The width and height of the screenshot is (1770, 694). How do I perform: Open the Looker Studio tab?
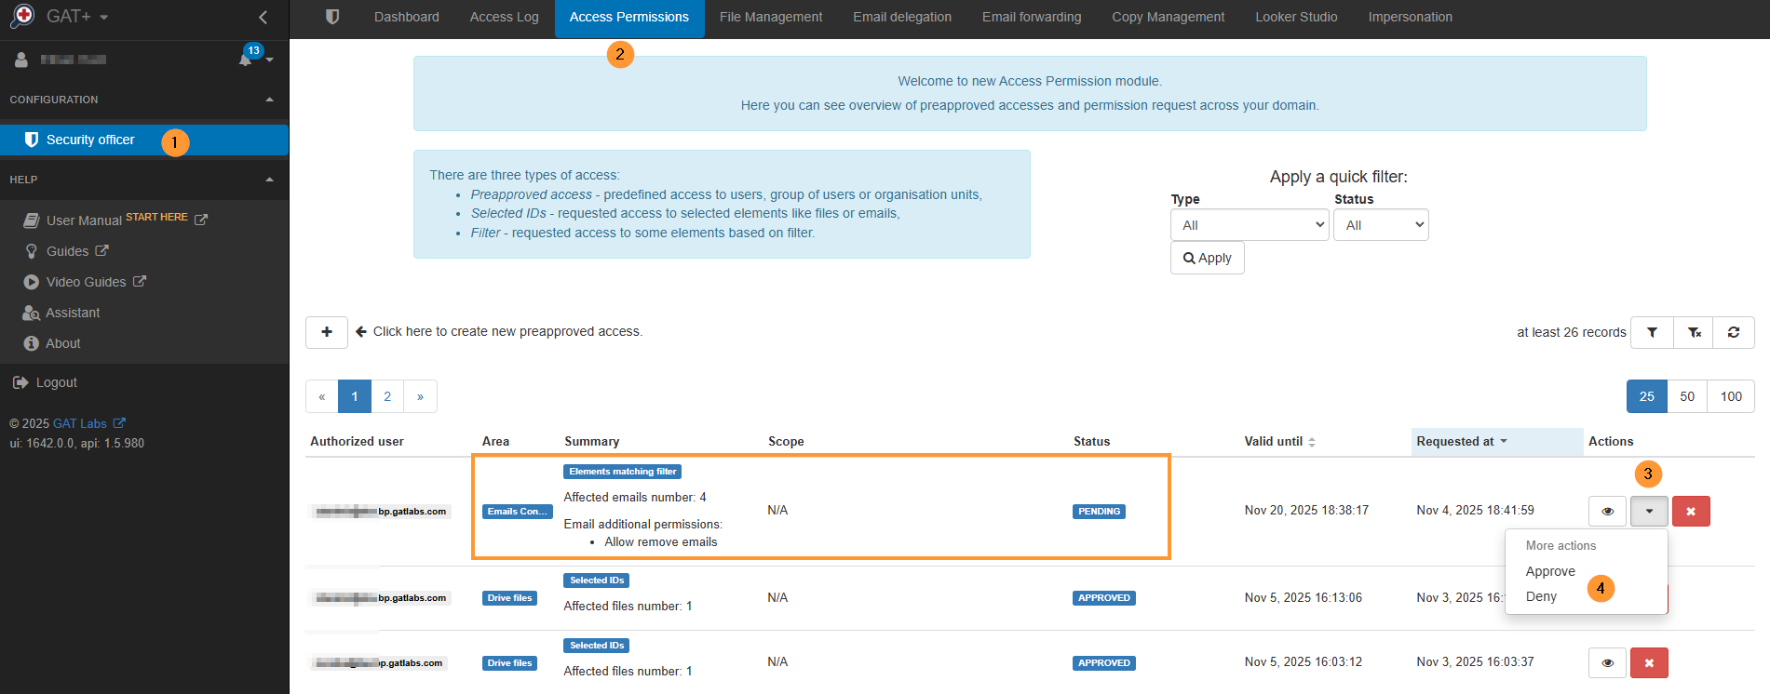click(x=1296, y=17)
